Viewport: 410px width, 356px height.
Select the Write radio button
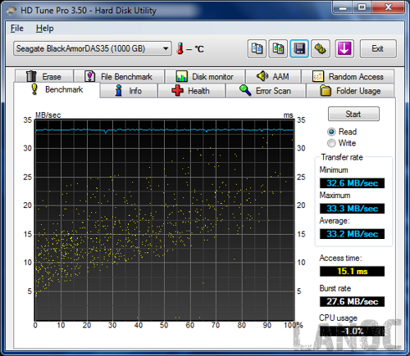pyautogui.click(x=331, y=143)
